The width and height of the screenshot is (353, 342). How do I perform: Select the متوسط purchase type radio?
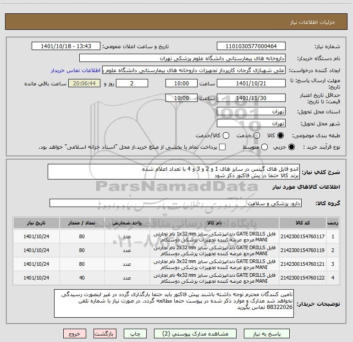(265, 147)
